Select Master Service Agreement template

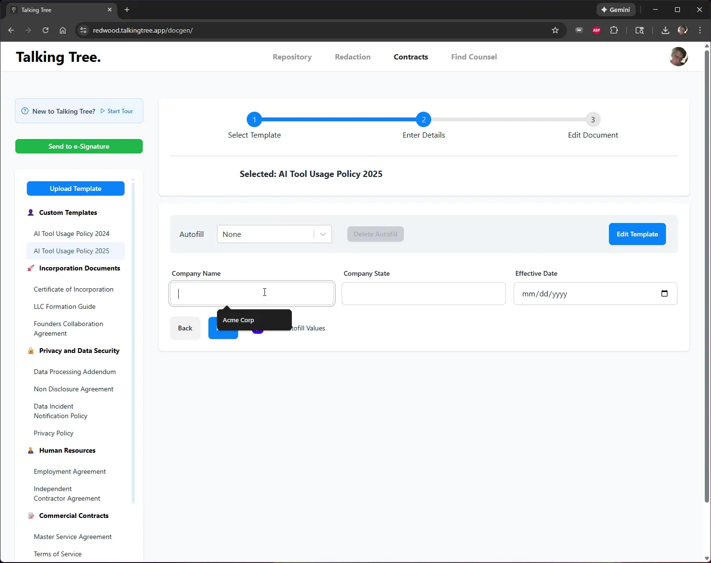pos(73,537)
